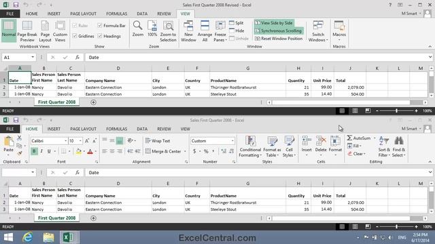The height and width of the screenshot is (244, 435).
Task: Open FILE tab in top window
Action: tap(10, 14)
